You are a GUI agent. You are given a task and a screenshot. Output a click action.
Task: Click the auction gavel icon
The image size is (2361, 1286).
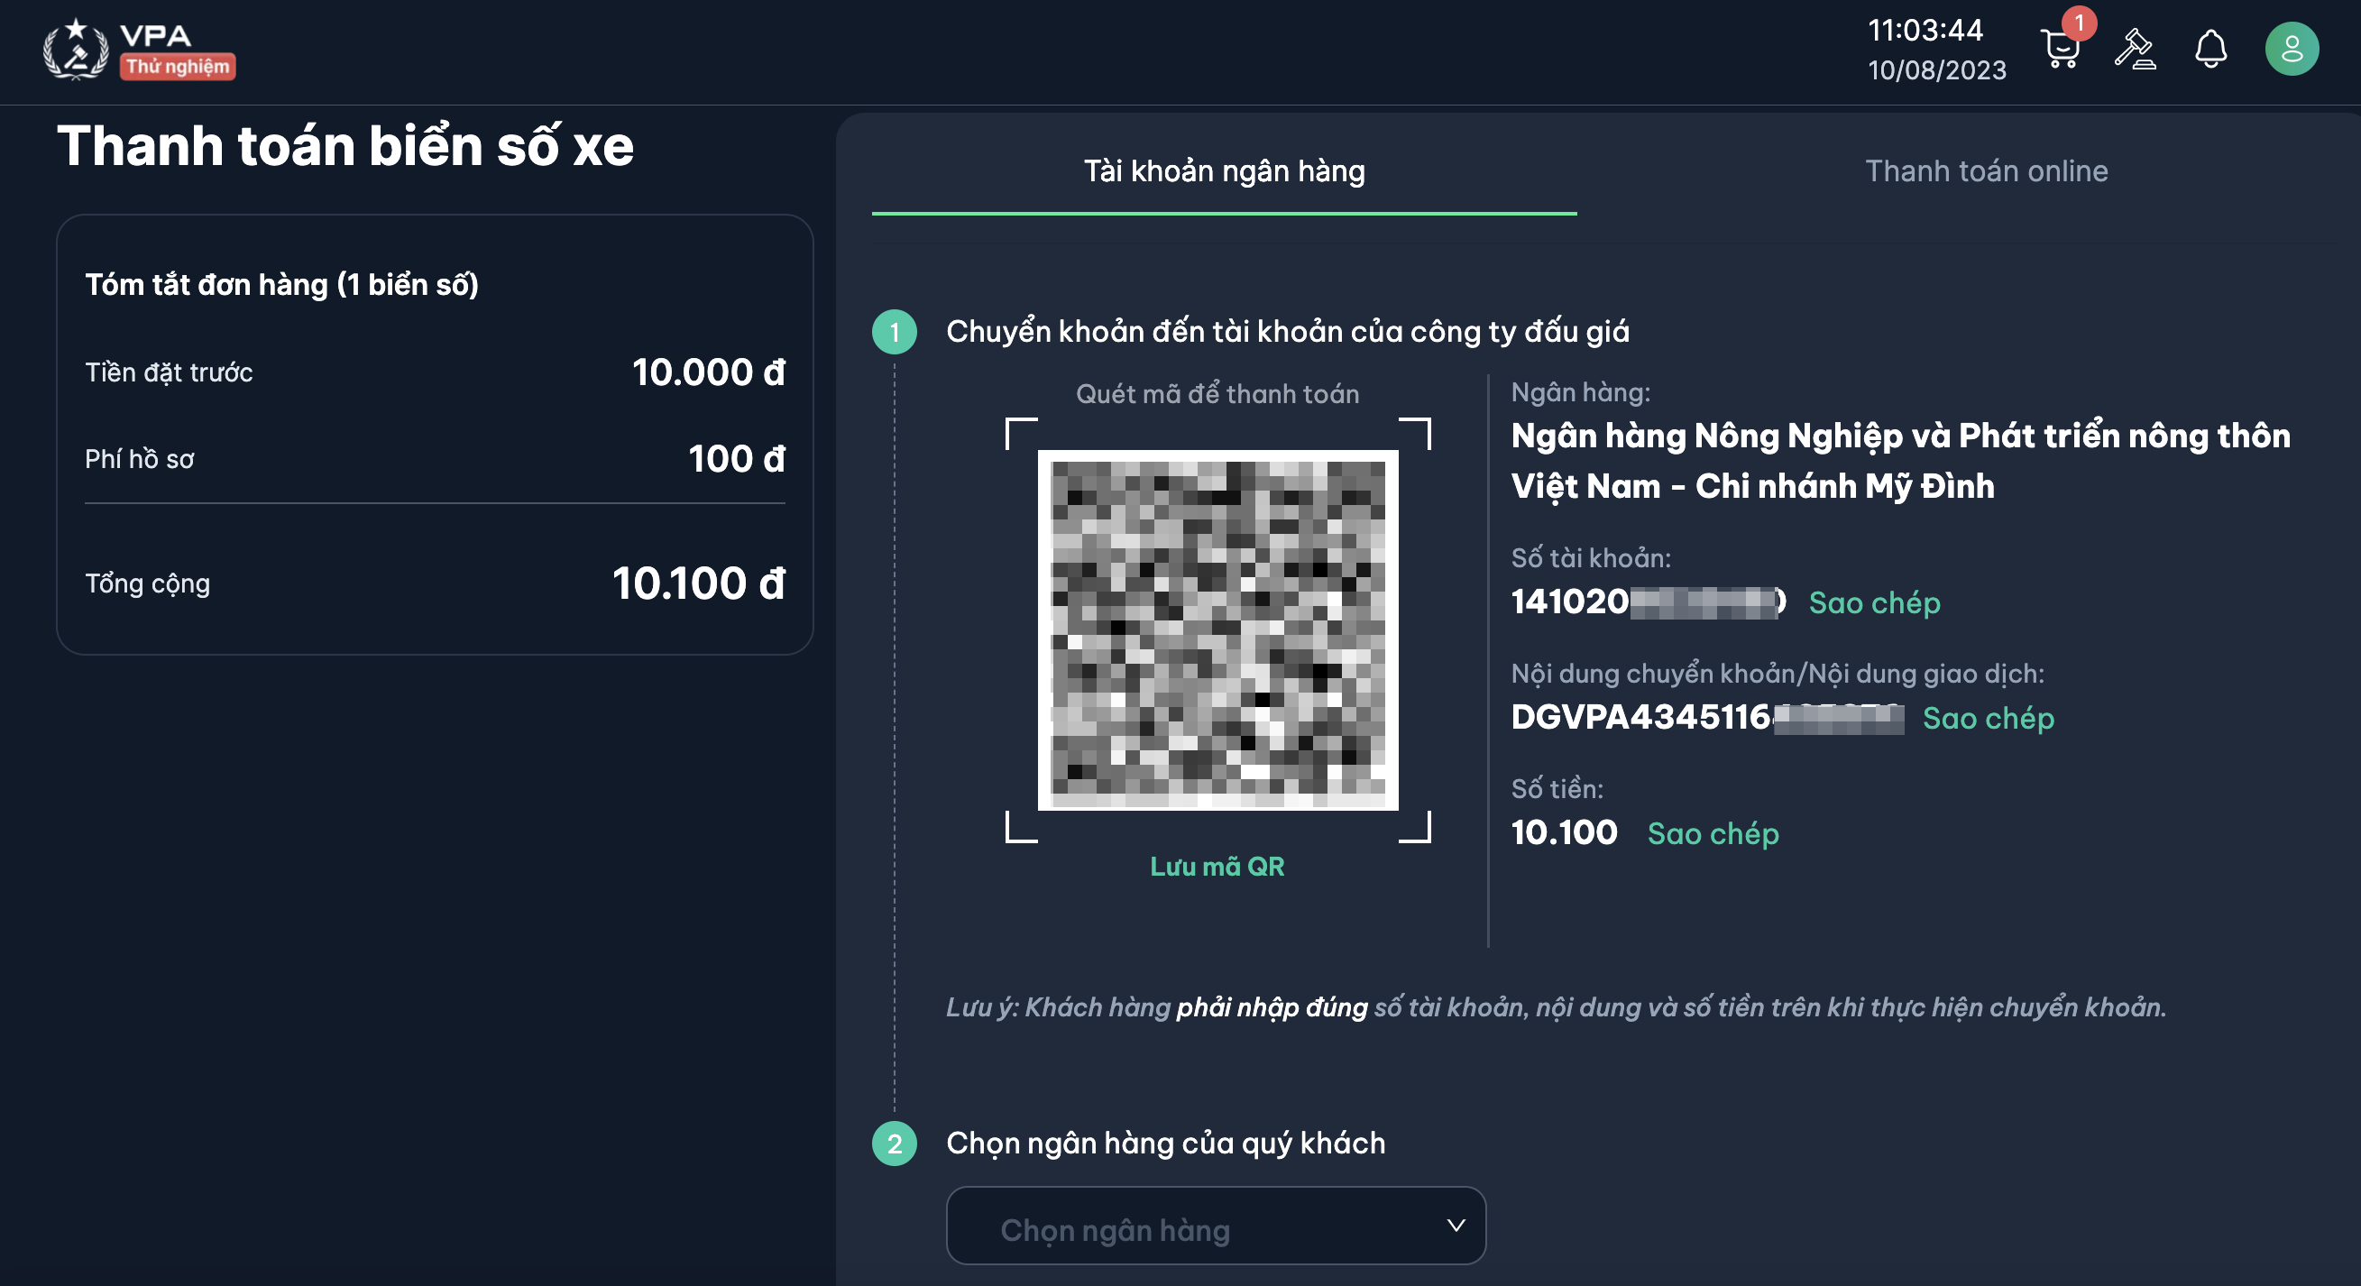coord(2135,50)
